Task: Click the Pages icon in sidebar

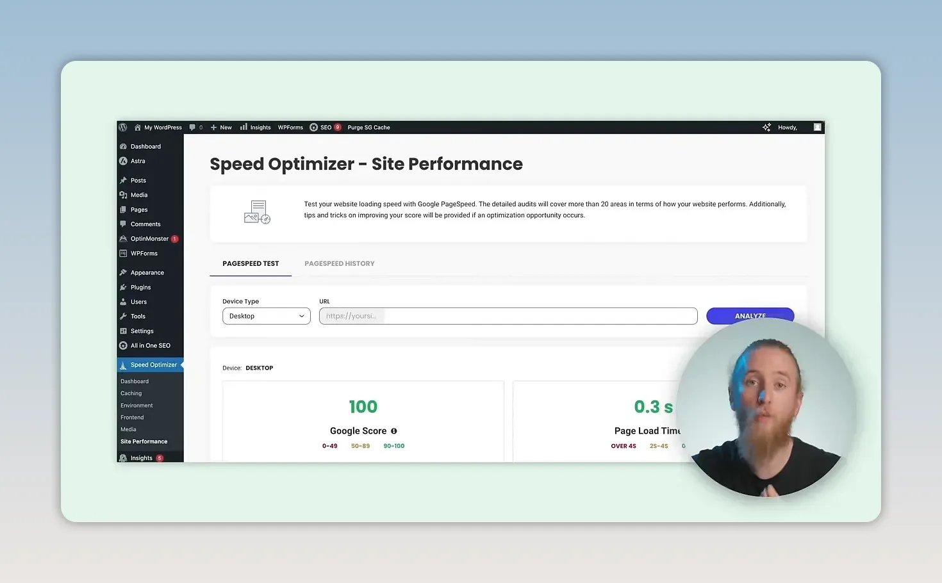Action: (123, 209)
